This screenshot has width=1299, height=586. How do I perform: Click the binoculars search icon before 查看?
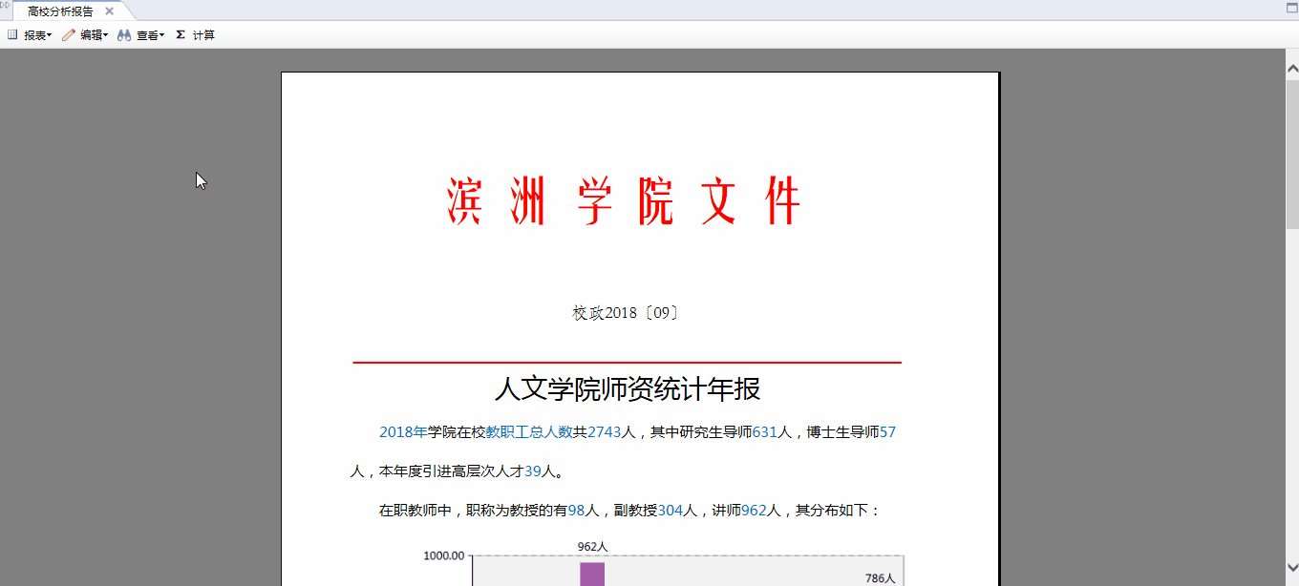[x=124, y=34]
